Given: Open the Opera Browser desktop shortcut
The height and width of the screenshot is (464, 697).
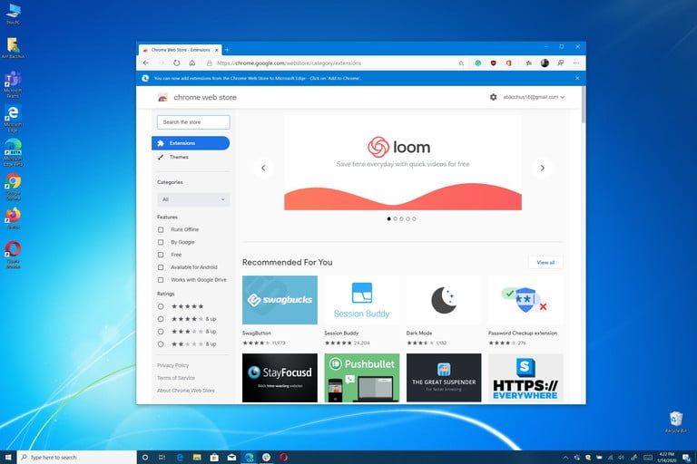Looking at the screenshot, I should tap(13, 255).
